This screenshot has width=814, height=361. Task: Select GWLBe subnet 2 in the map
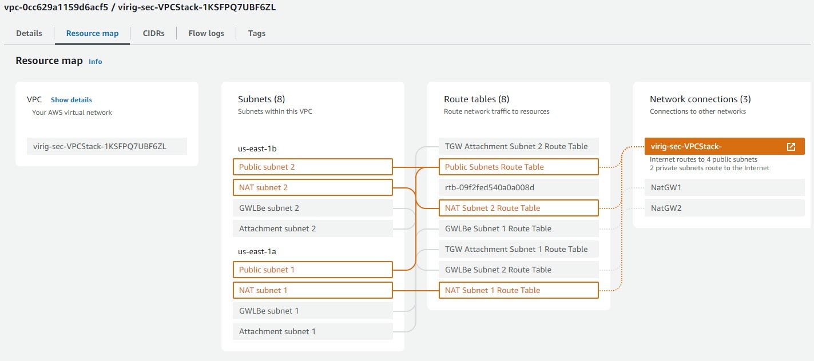coord(312,207)
